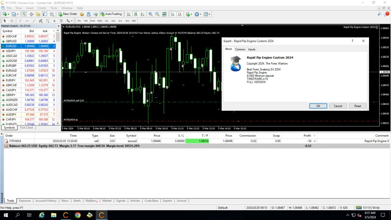Toggle chart auto scroll icon

pyautogui.click(x=173, y=14)
